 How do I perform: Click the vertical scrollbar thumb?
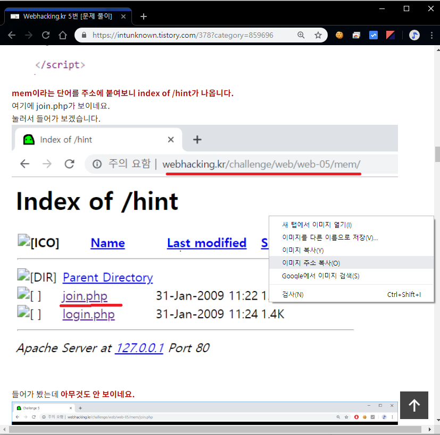click(437, 155)
